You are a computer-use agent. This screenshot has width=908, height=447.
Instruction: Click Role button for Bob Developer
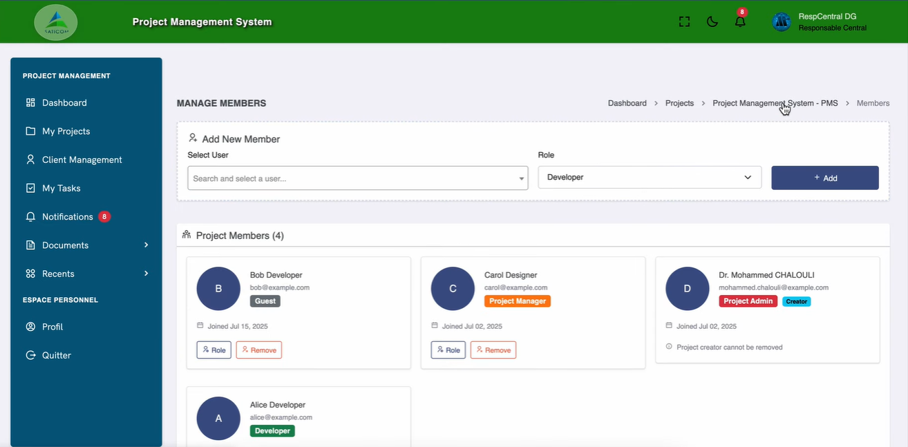214,350
